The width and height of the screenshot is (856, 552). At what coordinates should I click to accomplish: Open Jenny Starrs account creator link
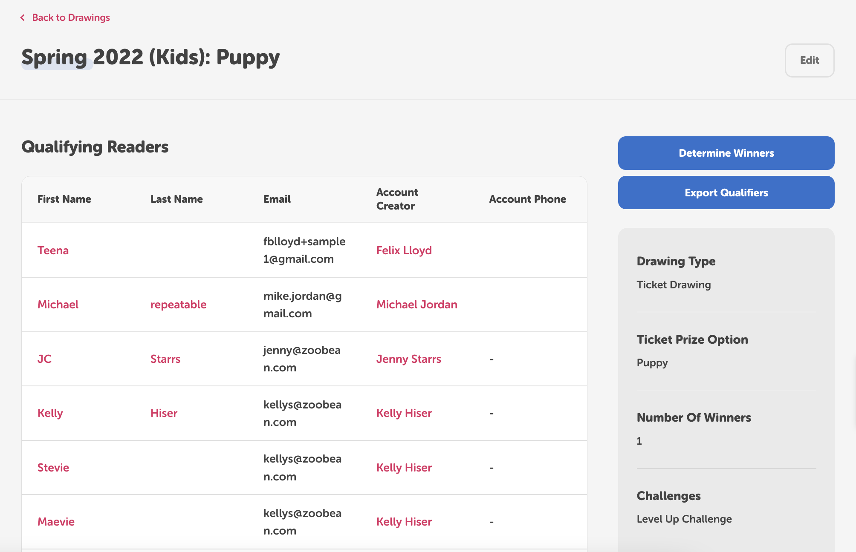tap(408, 359)
